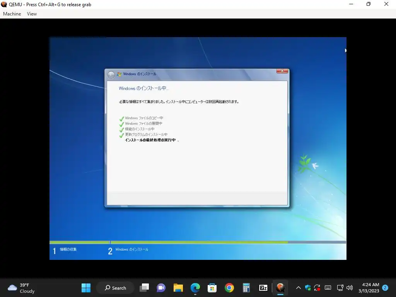This screenshot has height=297, width=396.
Task: Open 7-Zip from the taskbar
Action: [263, 288]
